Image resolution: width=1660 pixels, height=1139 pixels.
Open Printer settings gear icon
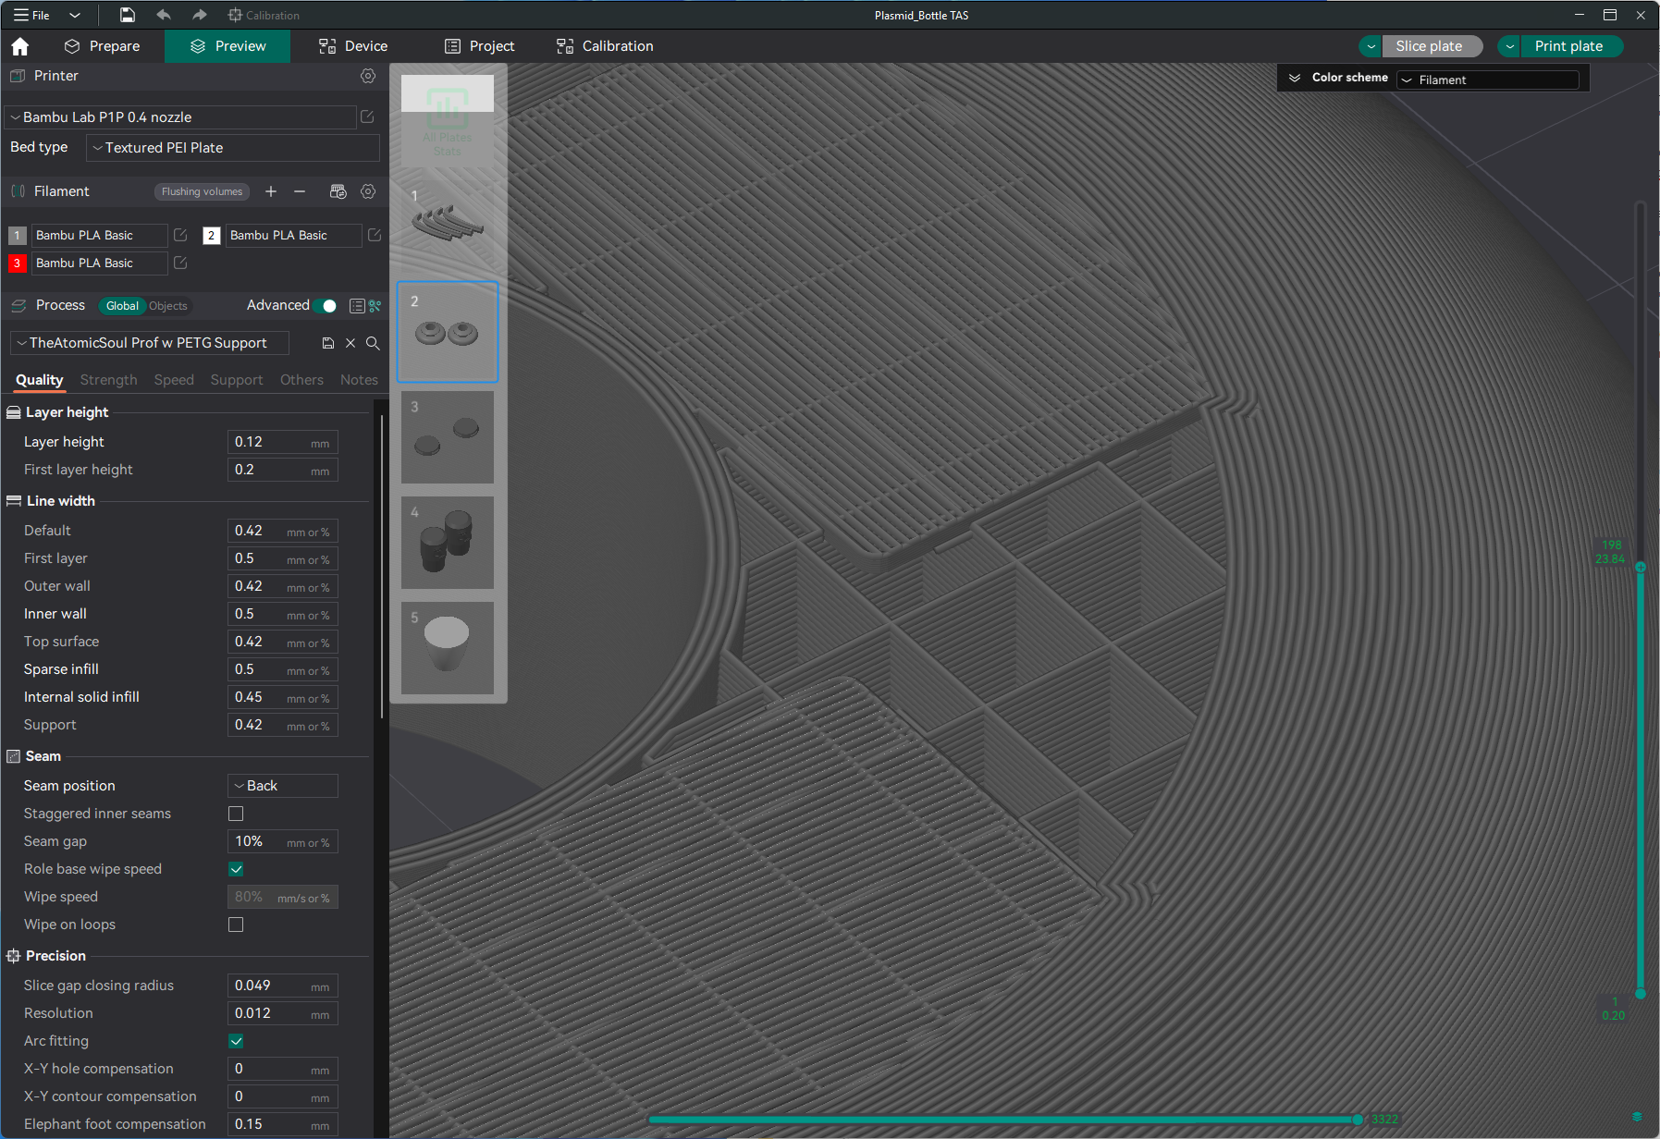(x=368, y=76)
